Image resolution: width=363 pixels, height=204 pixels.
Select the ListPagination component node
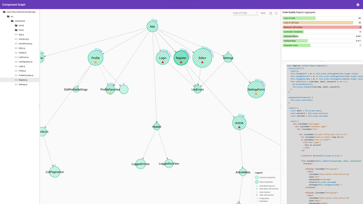tap(54, 172)
